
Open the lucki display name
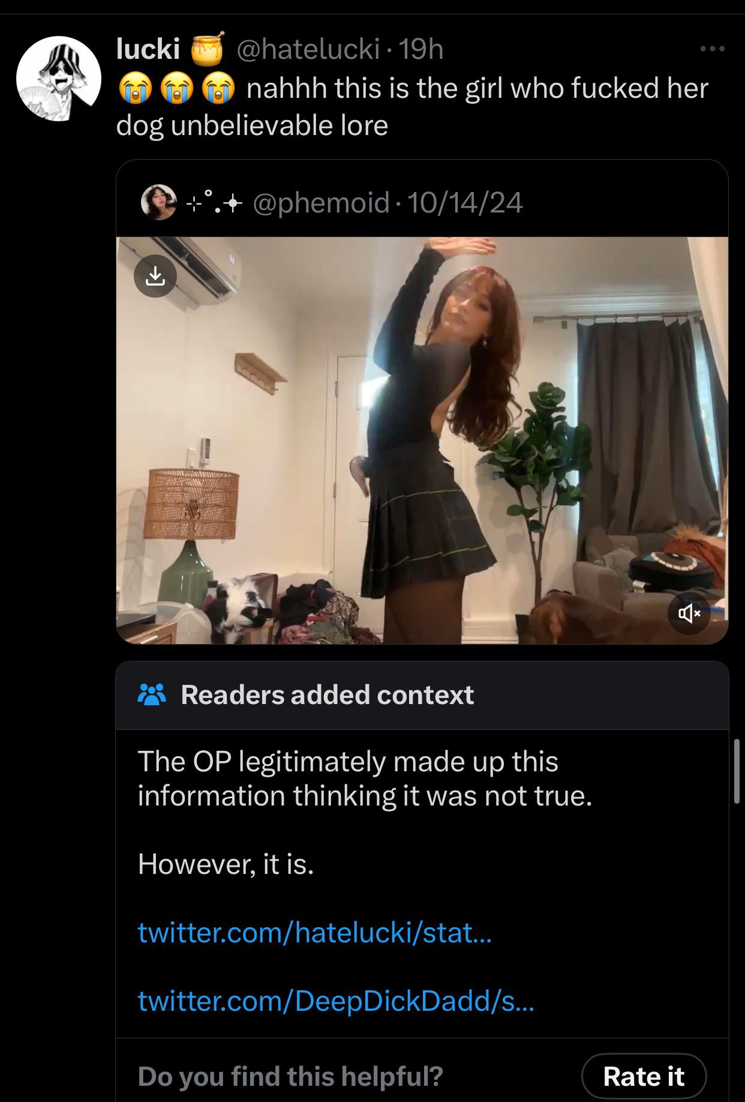point(148,49)
